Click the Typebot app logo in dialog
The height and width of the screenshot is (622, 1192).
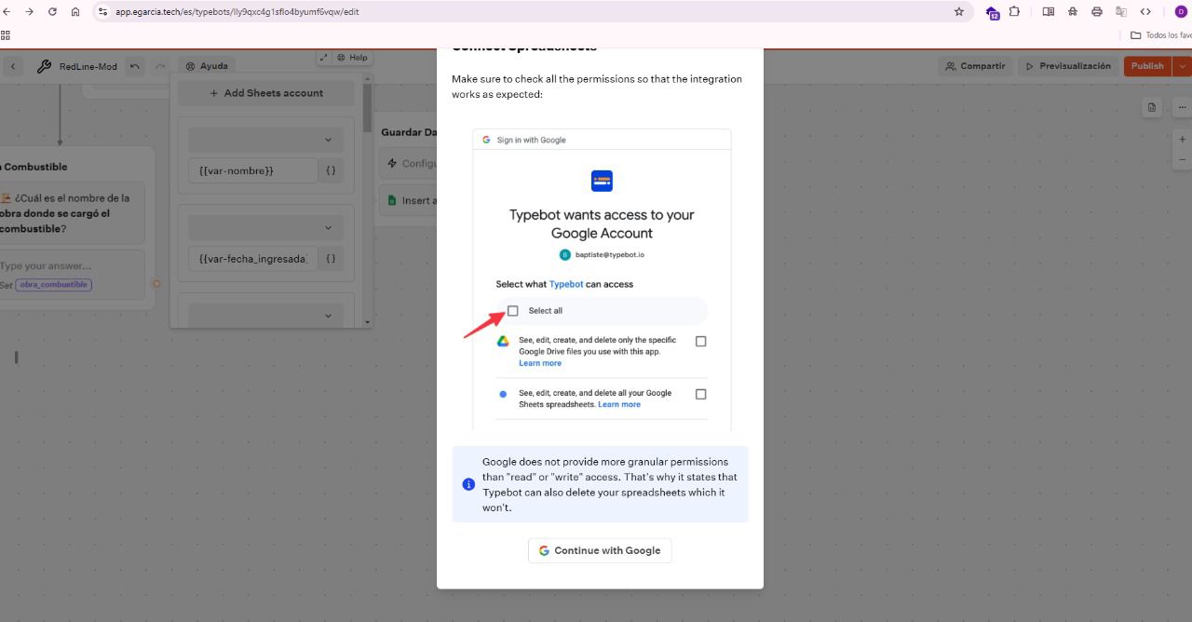coord(602,181)
